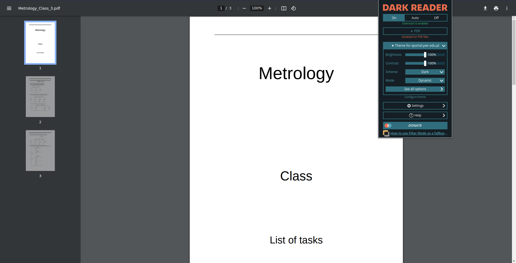Expand Theme for eportal.pwr.edu.pl dropdown
This screenshot has height=263, width=516.
[415, 46]
